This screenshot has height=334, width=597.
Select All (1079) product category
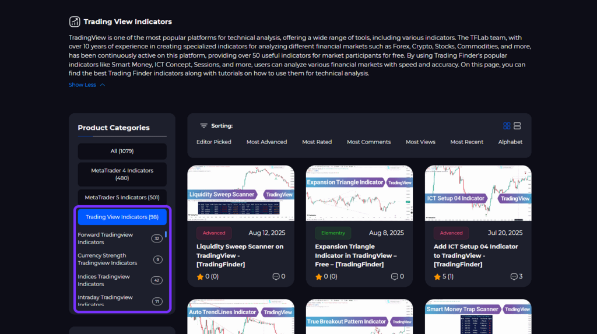point(122,151)
